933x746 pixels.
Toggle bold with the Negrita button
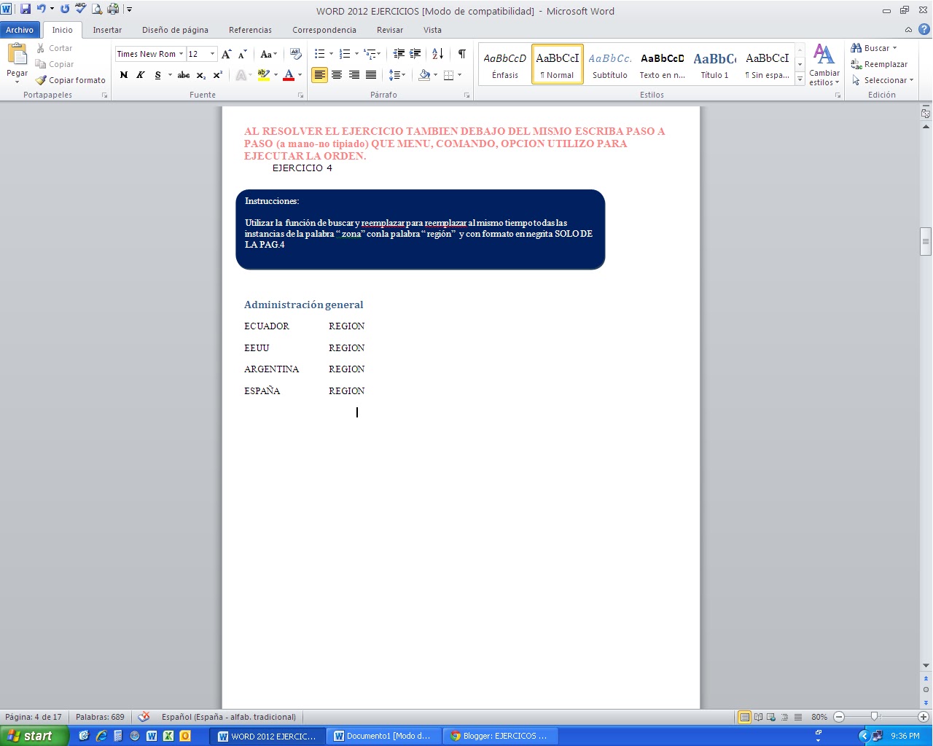pyautogui.click(x=123, y=74)
